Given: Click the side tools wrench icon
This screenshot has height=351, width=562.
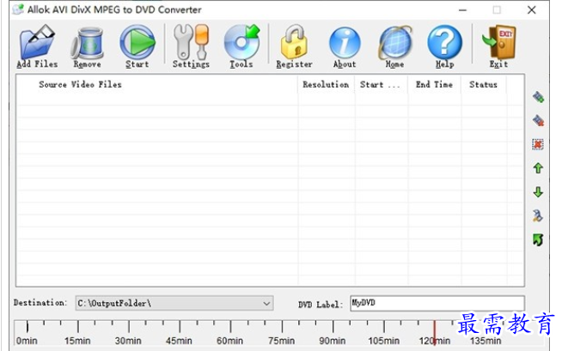Looking at the screenshot, I should [538, 215].
